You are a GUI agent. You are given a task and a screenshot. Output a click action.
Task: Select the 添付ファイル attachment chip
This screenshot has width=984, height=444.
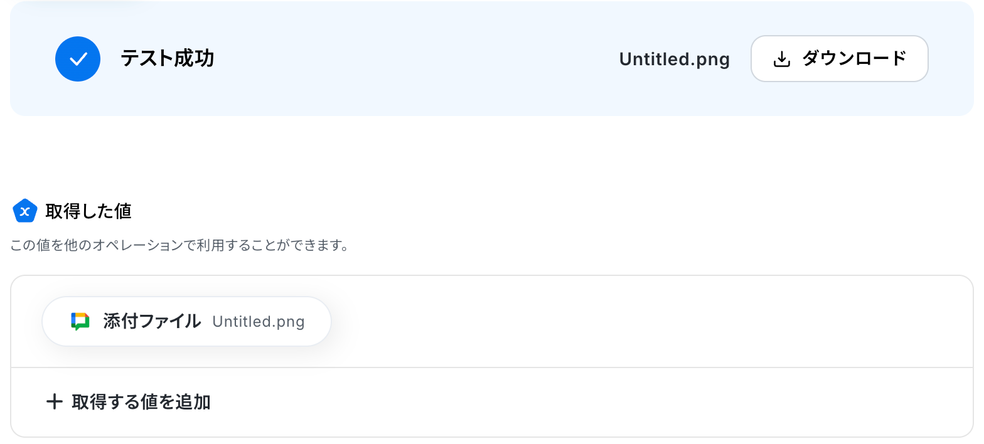pos(186,321)
